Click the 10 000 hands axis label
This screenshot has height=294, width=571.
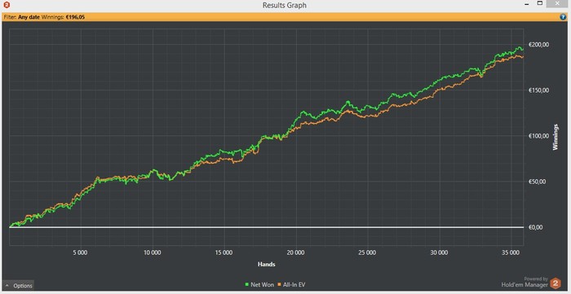153,252
